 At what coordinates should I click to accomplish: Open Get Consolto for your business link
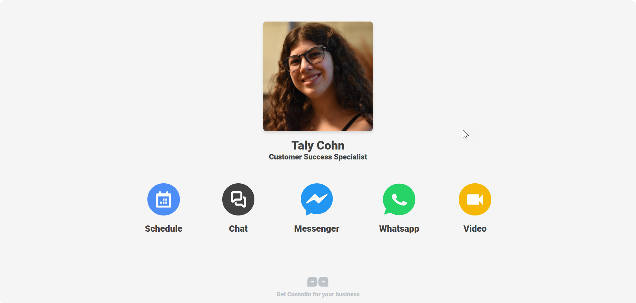[x=318, y=294]
